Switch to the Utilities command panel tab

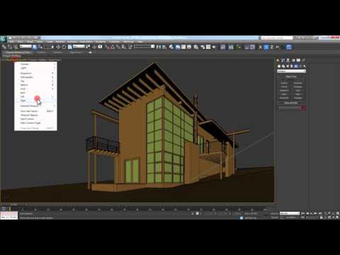tap(304, 60)
